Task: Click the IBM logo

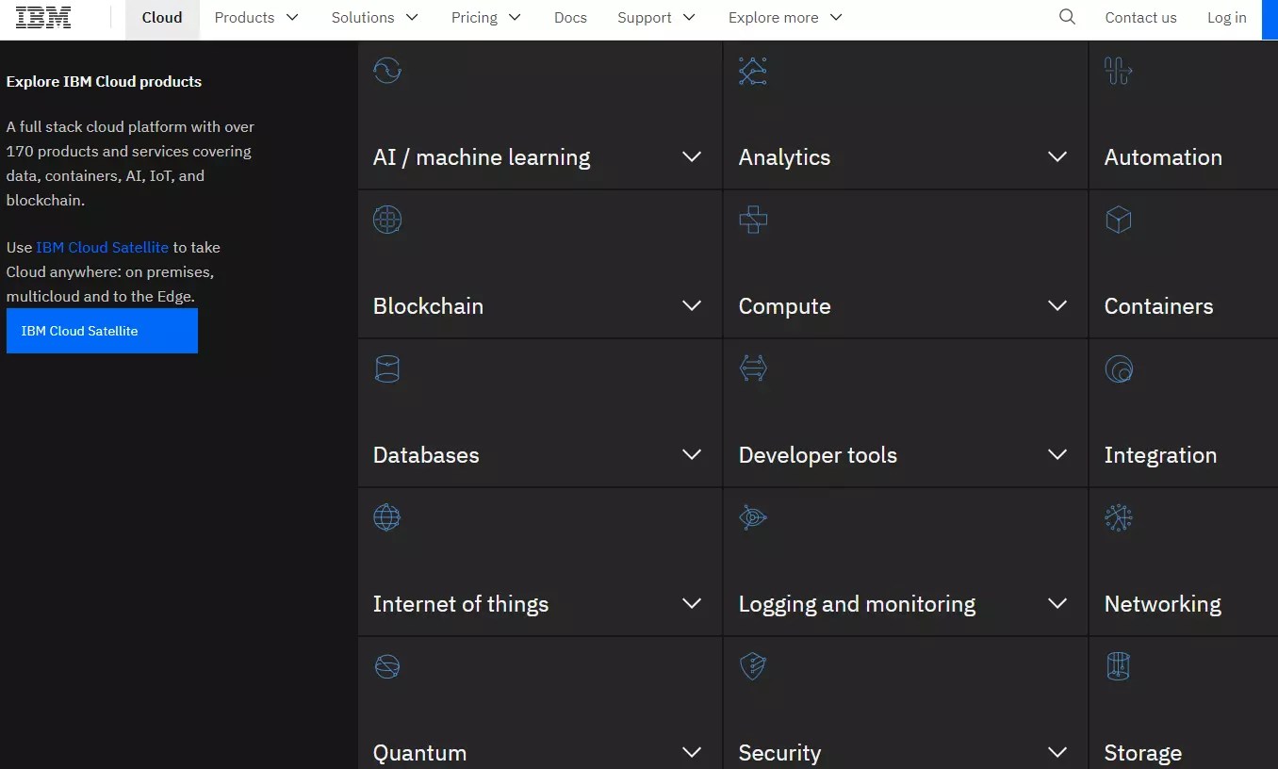Action: tap(43, 17)
